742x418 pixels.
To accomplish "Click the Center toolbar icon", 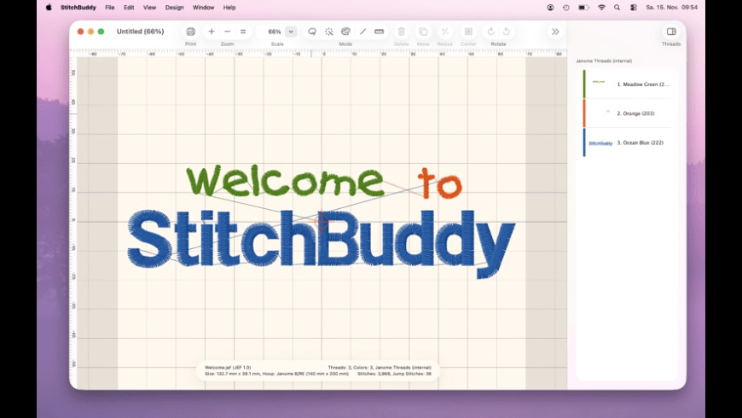I will pos(468,32).
